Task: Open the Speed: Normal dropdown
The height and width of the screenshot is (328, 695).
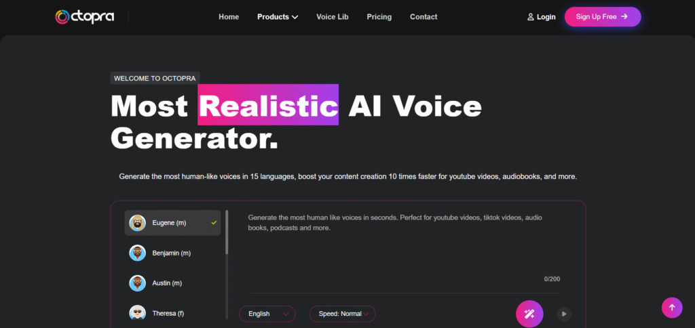Action: coord(342,314)
